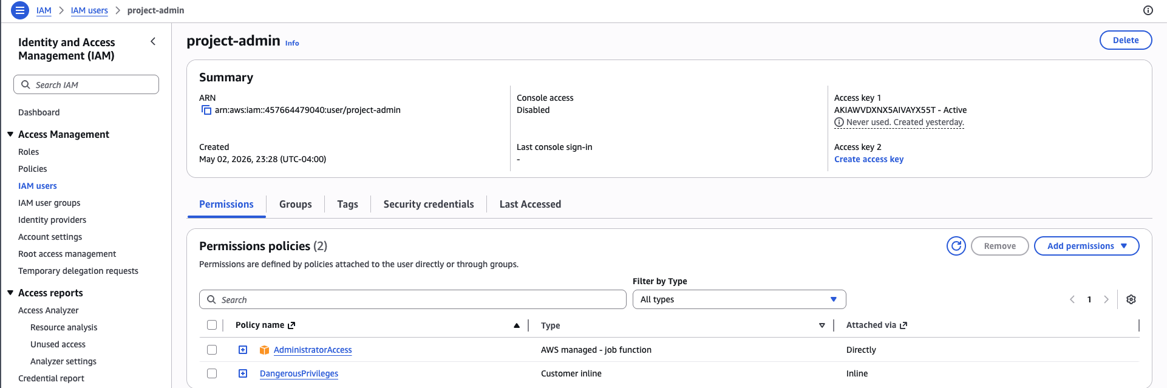Open Temporary delegation requests in sidebar
The height and width of the screenshot is (388, 1167).
pos(78,271)
